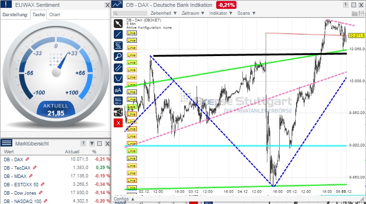Open the DB - ESTOXX 50 row
The image size is (366, 204).
[56, 184]
